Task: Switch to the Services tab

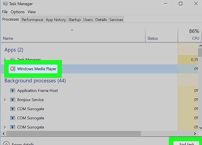Action: [116, 20]
